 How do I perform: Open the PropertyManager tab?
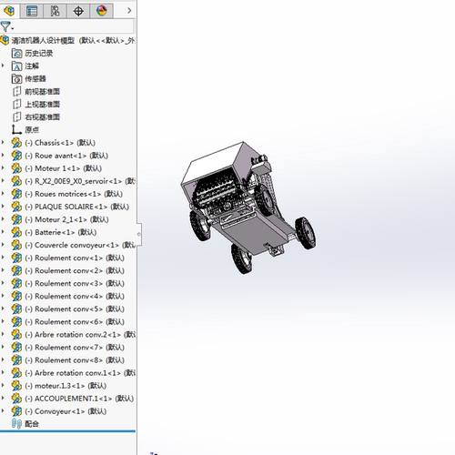pos(32,11)
